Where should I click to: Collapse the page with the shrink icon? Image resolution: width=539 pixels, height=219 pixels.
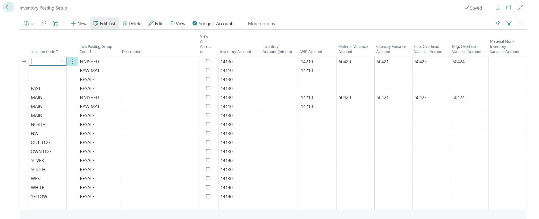(521, 8)
